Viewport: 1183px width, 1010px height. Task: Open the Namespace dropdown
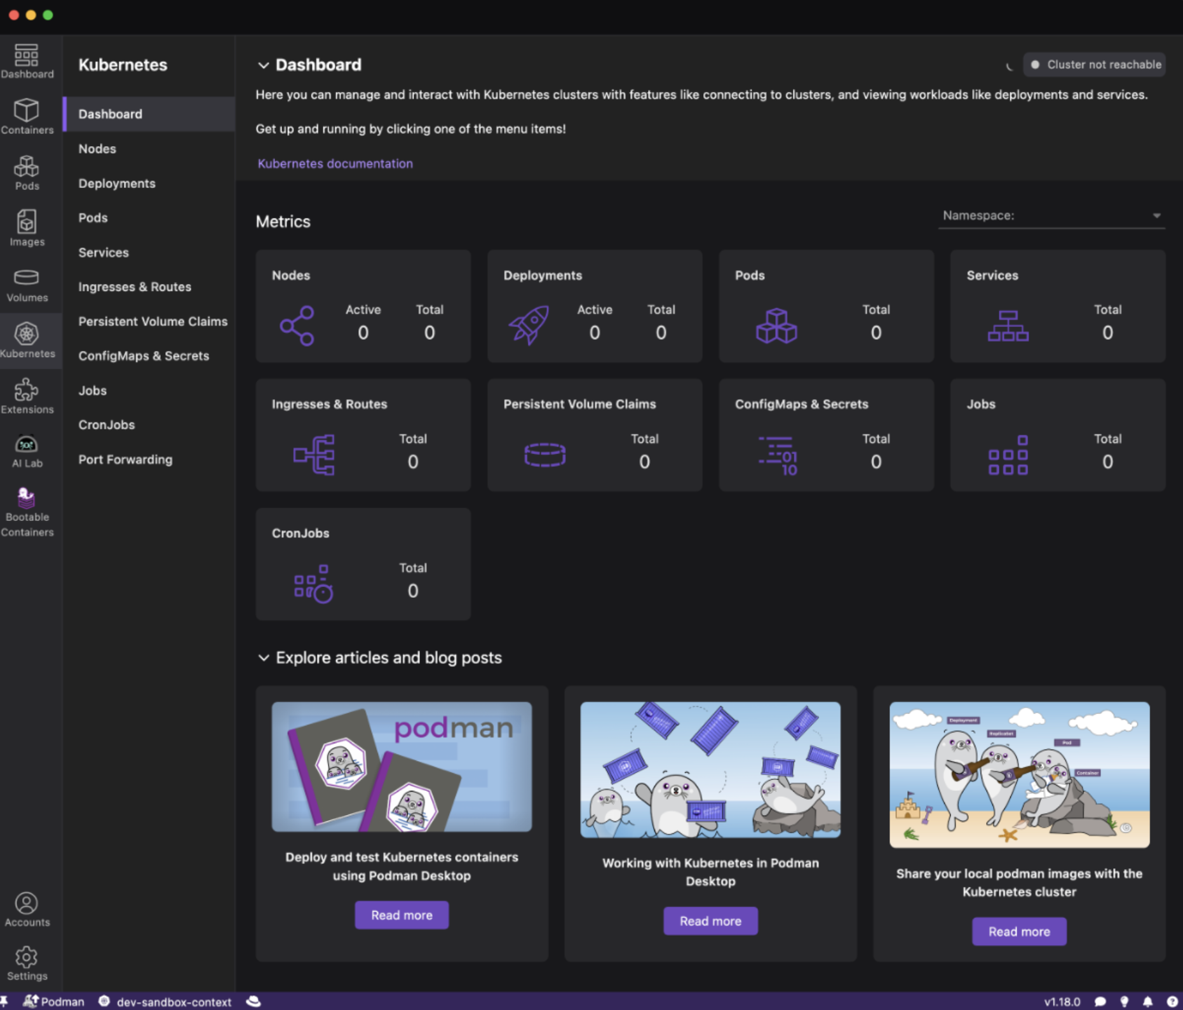click(1051, 216)
